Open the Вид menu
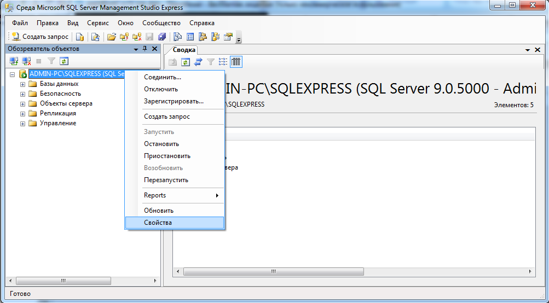The height and width of the screenshot is (303, 549). pyautogui.click(x=73, y=23)
